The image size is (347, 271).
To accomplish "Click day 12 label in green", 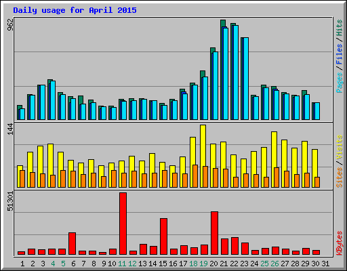I will pos(132,264).
